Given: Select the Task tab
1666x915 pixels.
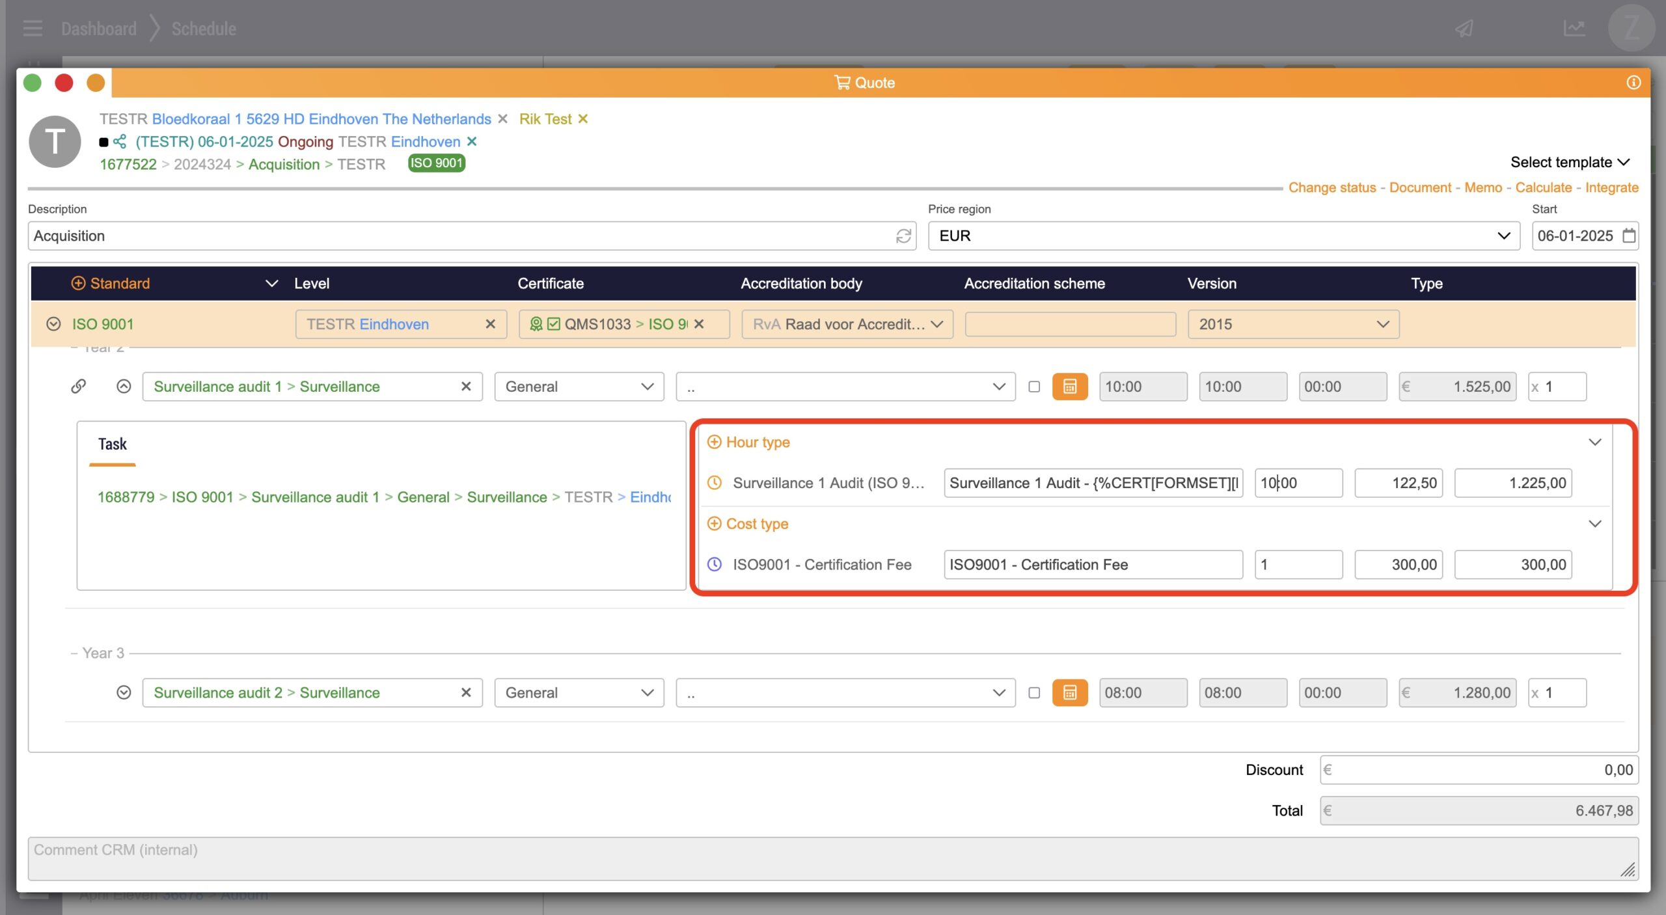Looking at the screenshot, I should [113, 444].
